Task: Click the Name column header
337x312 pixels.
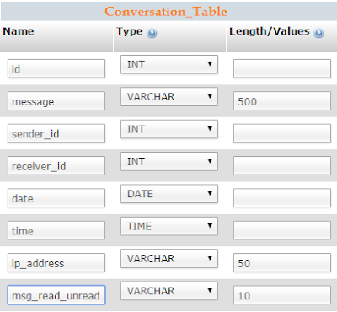Action: click(x=19, y=31)
